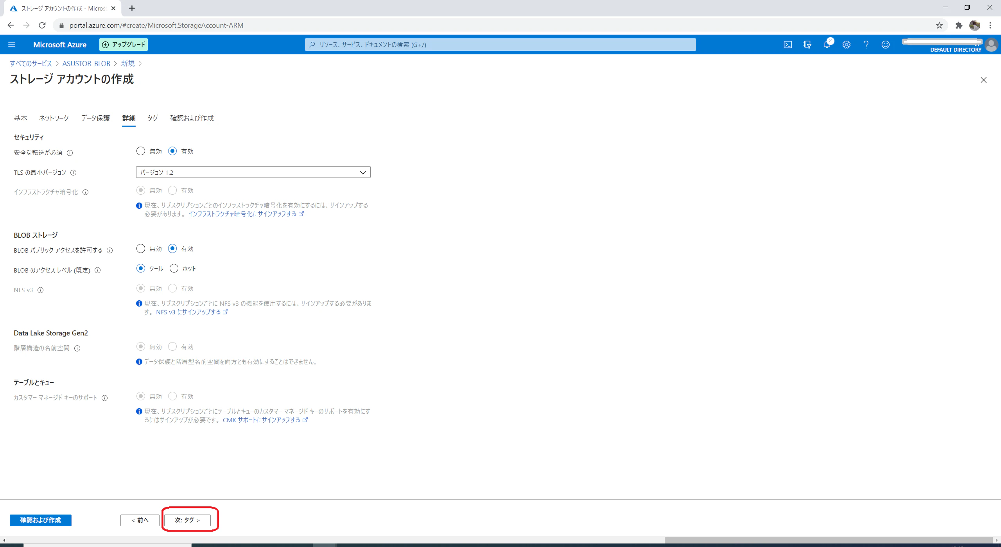Close the storage account creation blade

pos(983,80)
